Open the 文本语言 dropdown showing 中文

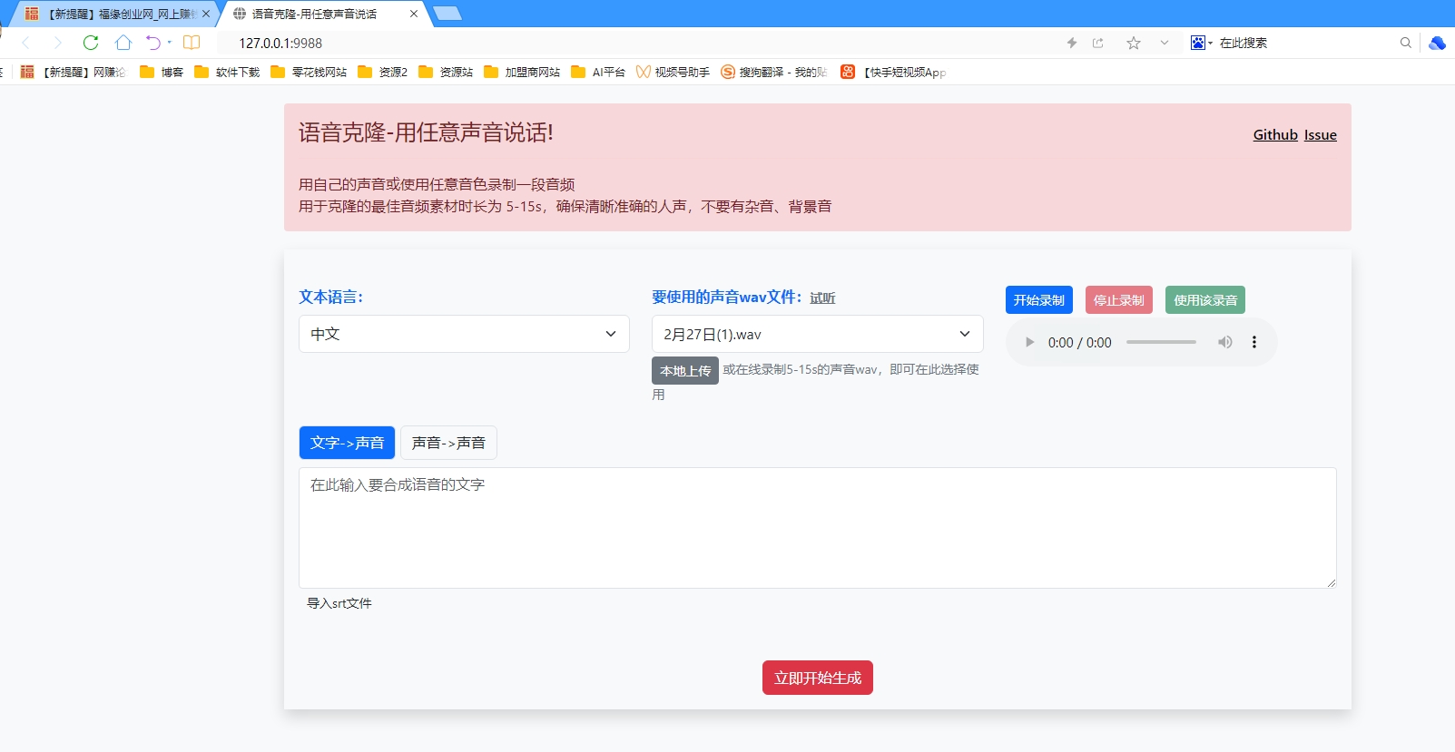tap(464, 334)
